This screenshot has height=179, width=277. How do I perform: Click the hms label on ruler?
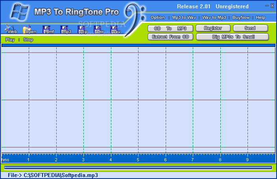[5, 160]
